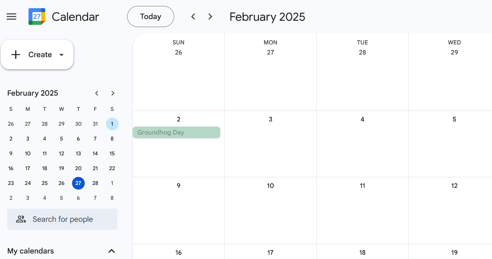Click the plus icon on Create button
The height and width of the screenshot is (259, 492).
click(x=16, y=54)
